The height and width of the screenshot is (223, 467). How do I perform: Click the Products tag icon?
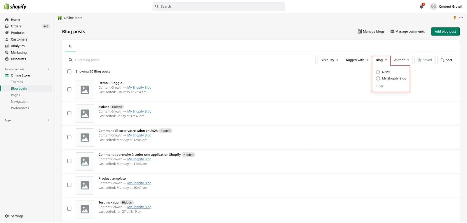pos(7,33)
